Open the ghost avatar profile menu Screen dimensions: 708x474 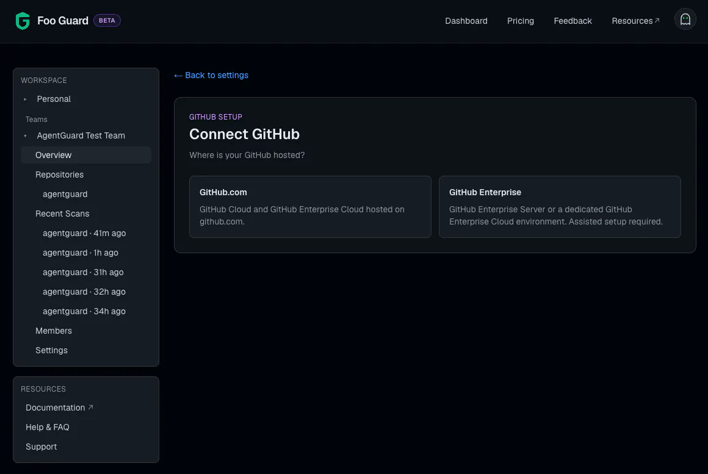pyautogui.click(x=685, y=20)
